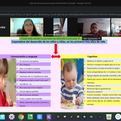This screenshot has height=121, width=121.
Task: Launch the green spreadsheet app in taskbar
Action: pyautogui.click(x=30, y=117)
